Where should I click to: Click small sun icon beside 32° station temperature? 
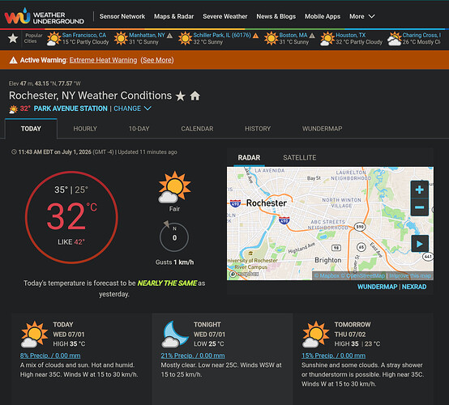(14, 109)
